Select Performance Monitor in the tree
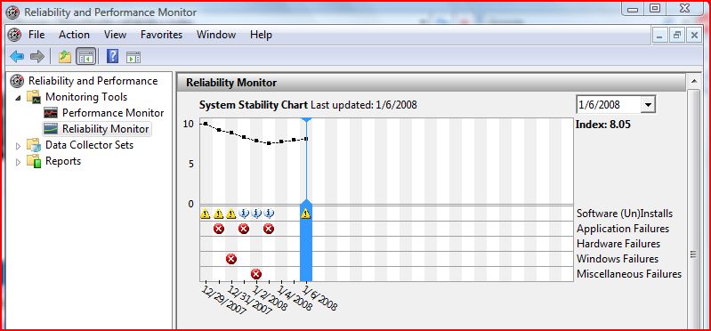 [113, 113]
